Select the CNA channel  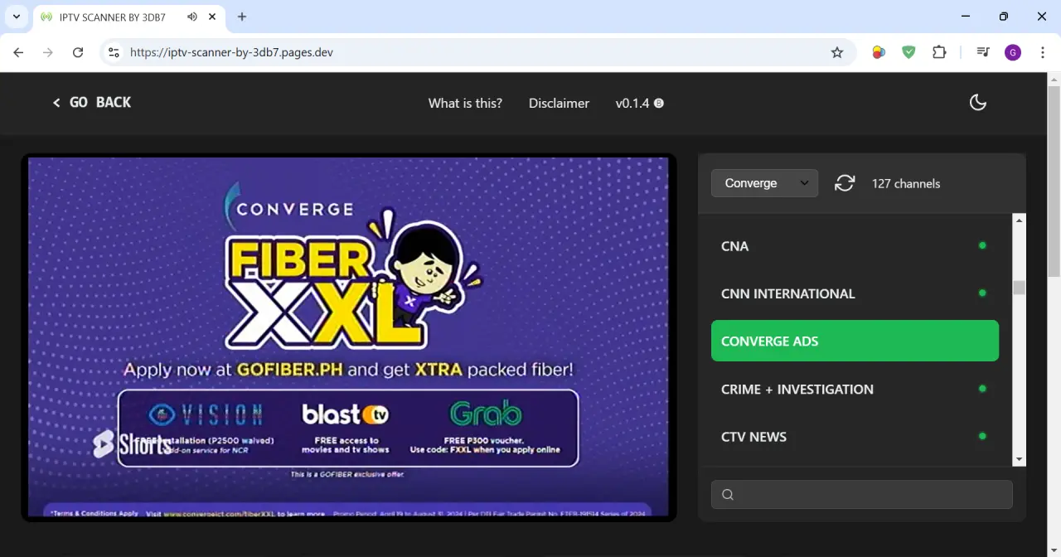tap(855, 246)
